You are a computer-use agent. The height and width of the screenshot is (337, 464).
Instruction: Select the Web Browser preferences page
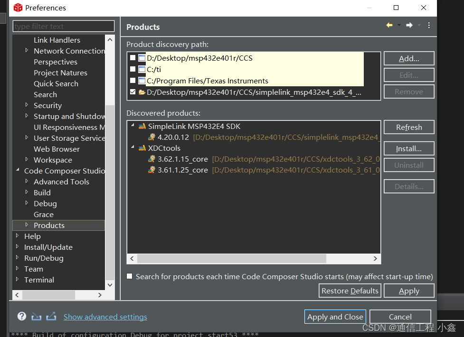click(x=57, y=149)
